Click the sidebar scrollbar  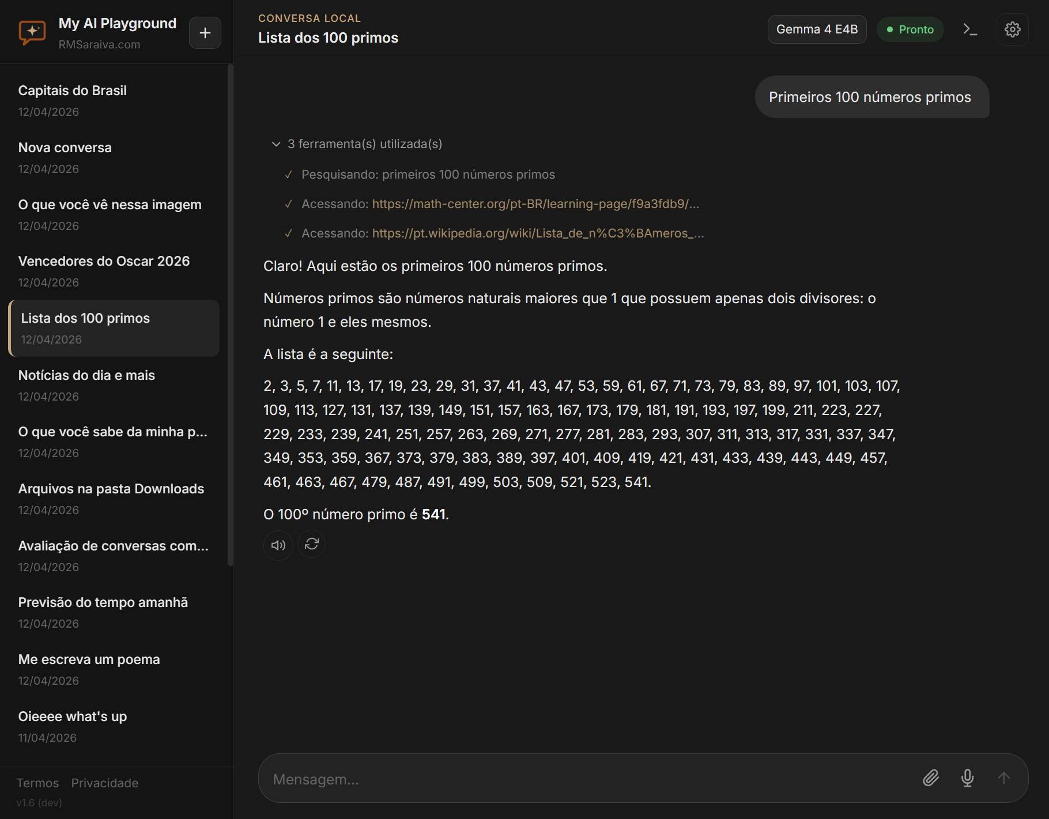pos(231,315)
